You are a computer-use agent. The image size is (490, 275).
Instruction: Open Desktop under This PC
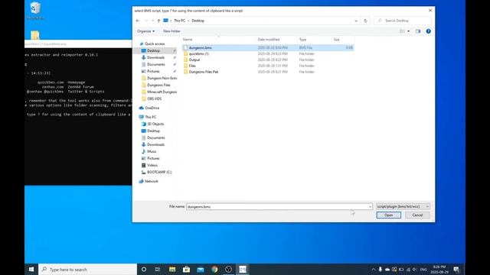(153, 131)
